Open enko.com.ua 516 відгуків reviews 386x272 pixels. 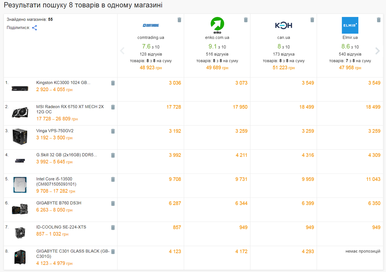click(217, 54)
